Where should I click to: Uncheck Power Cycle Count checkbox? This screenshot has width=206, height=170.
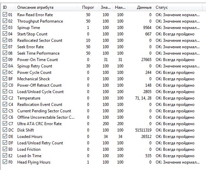(5, 72)
